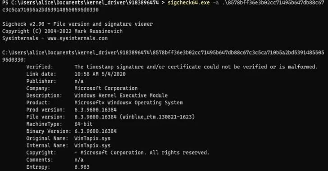Click the Verified status message text
328x171 pixels.
pos(196,67)
